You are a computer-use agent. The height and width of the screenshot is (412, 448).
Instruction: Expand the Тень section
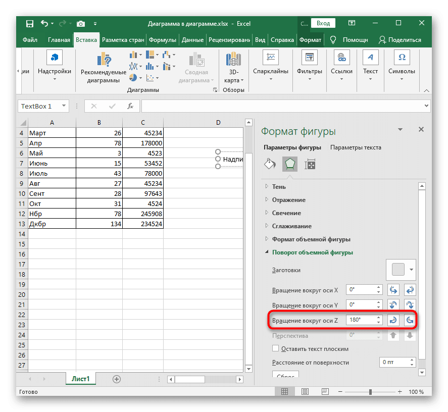tap(279, 187)
